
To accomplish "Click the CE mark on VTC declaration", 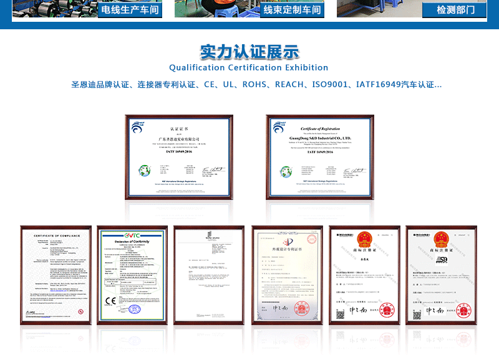I will (x=110, y=301).
